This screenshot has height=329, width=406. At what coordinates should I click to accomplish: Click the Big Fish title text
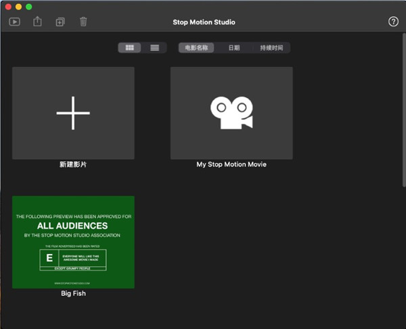73,294
